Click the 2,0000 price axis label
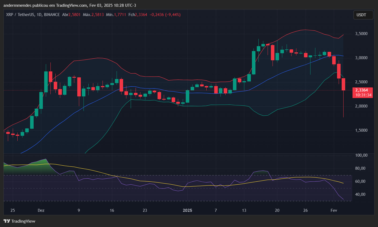 click(361, 106)
